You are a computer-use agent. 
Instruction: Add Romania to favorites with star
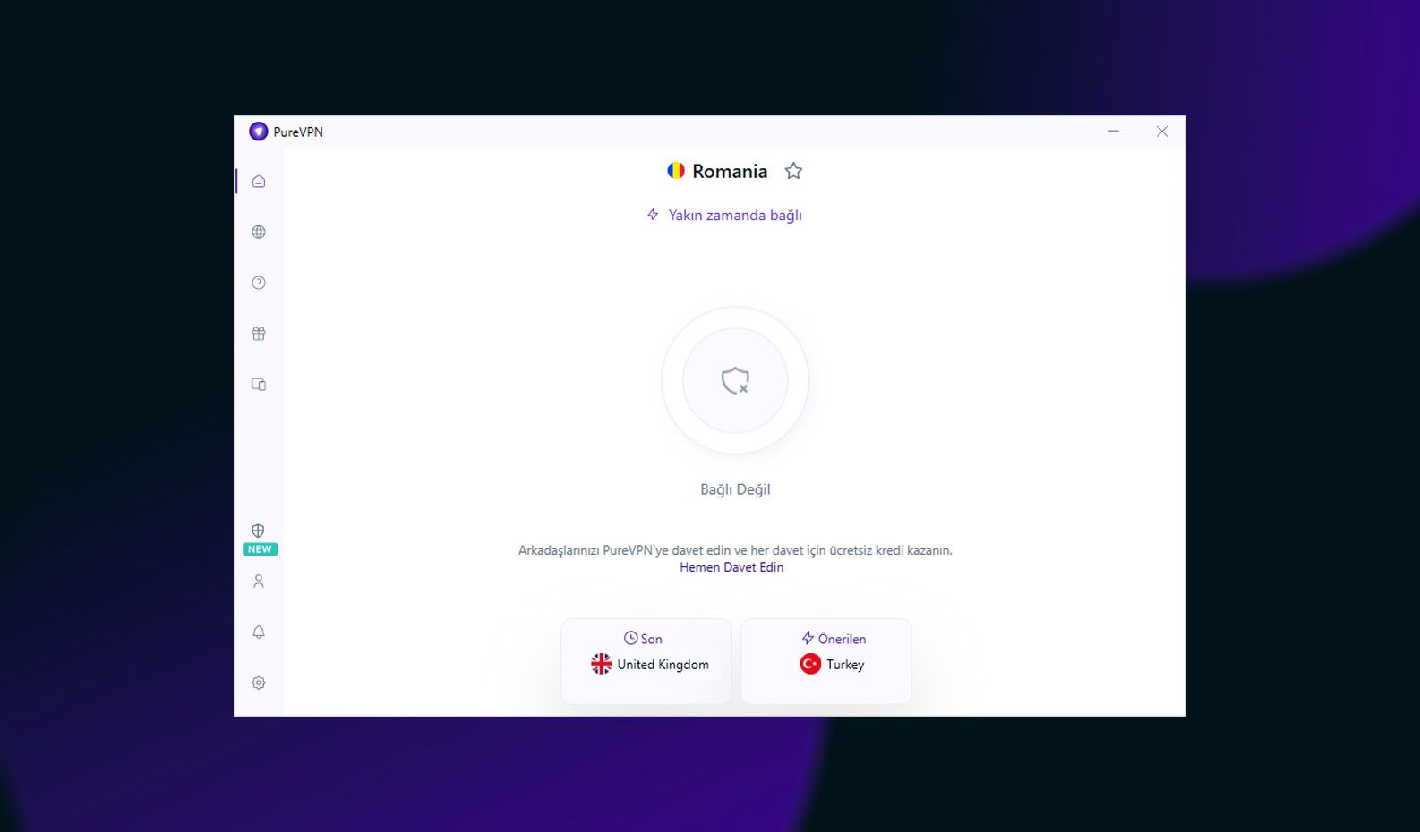(x=793, y=171)
